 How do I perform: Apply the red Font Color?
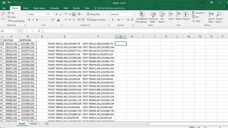58,20
